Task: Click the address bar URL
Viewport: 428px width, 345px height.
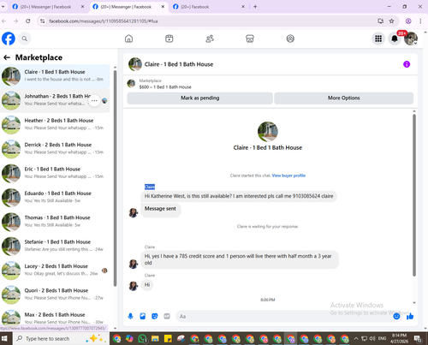Action: 104,21
